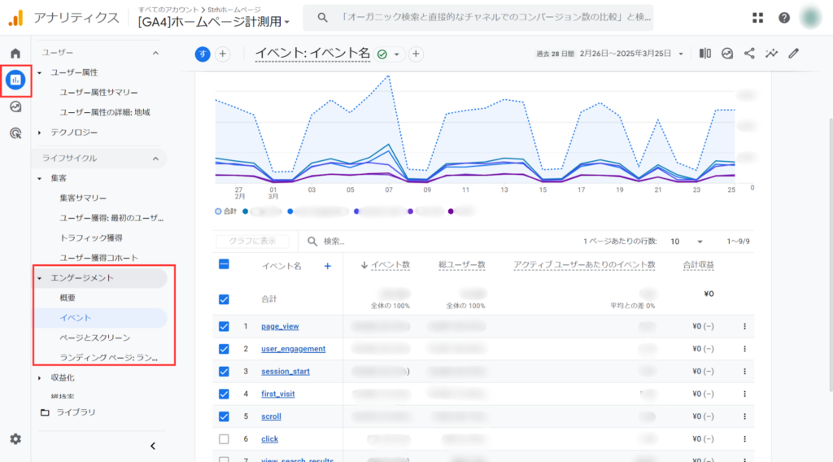Screen dimensions: 833x462
Task: Open the ライブラリ folder
Action: tap(68, 412)
